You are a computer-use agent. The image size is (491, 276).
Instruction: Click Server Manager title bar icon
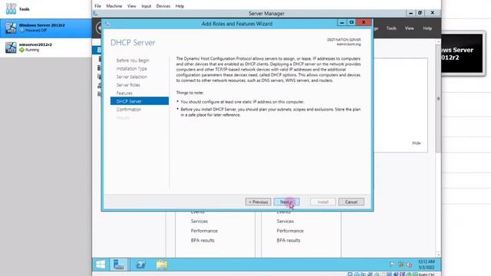(95, 14)
